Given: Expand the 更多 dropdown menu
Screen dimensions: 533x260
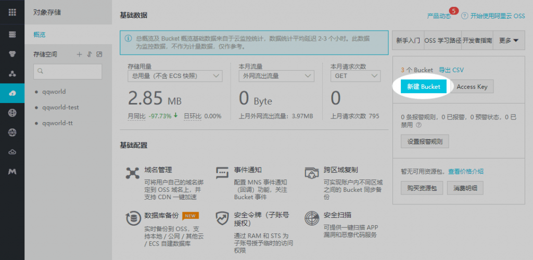Looking at the screenshot, I should coord(509,40).
